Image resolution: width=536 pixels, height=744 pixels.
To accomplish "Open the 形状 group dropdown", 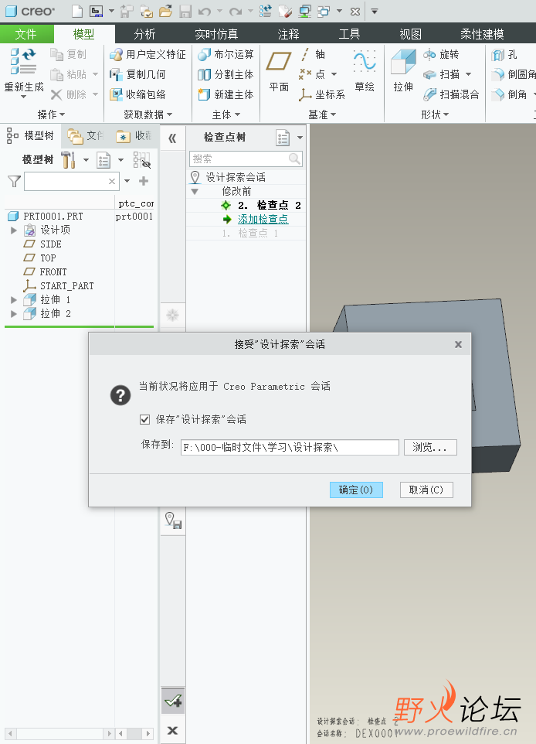I will click(x=435, y=114).
